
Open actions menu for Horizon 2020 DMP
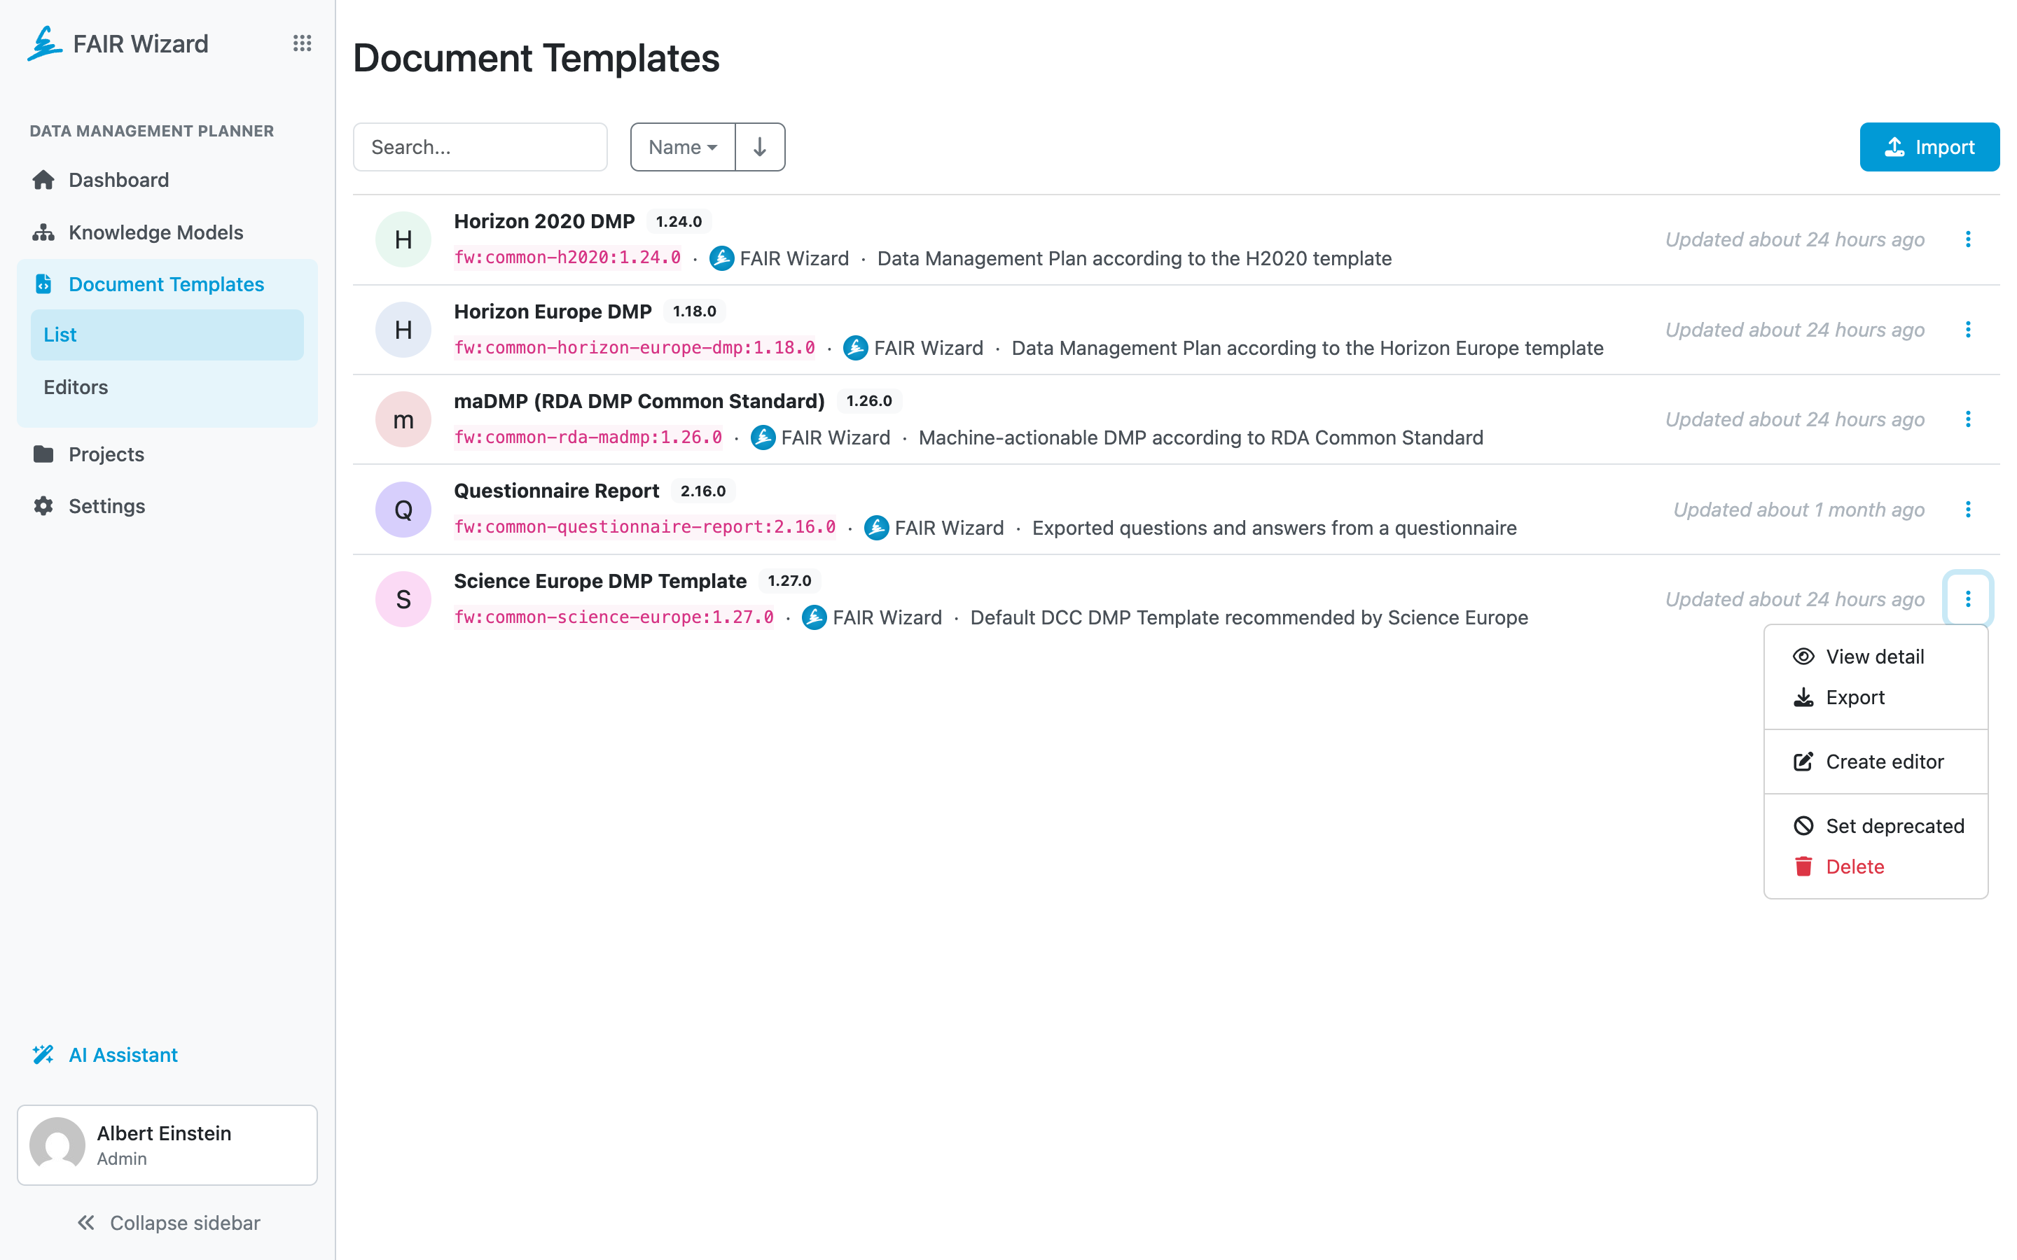tap(1968, 239)
